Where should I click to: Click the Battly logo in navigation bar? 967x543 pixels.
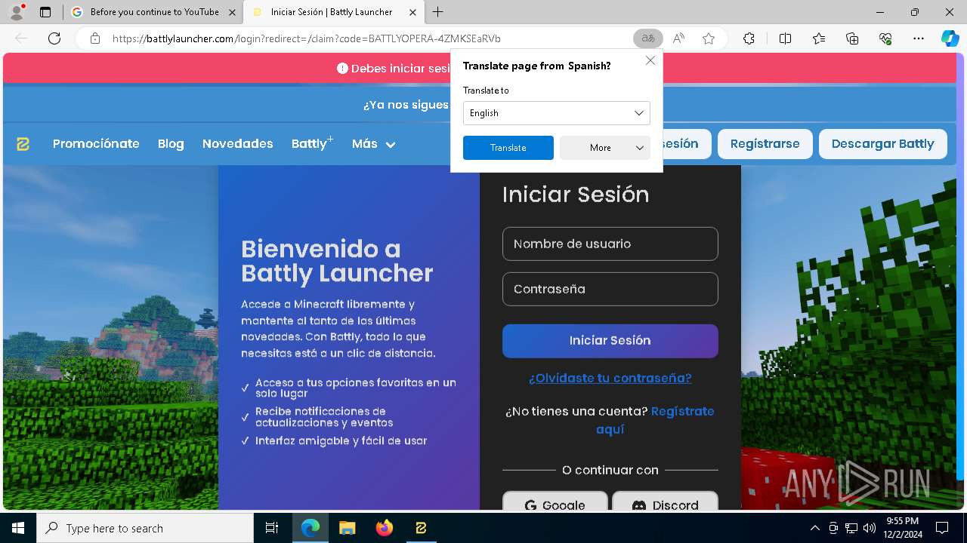[23, 144]
